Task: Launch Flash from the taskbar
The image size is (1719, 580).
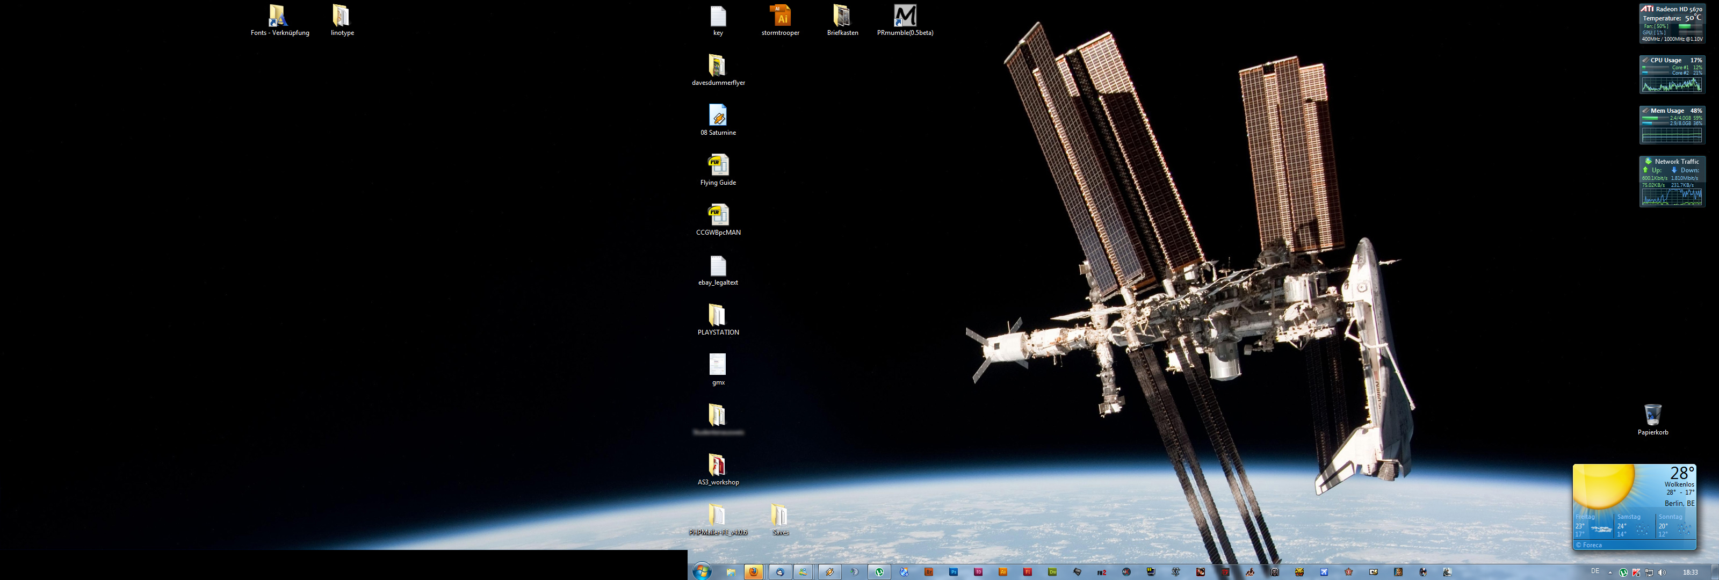Action: pyautogui.click(x=1028, y=572)
